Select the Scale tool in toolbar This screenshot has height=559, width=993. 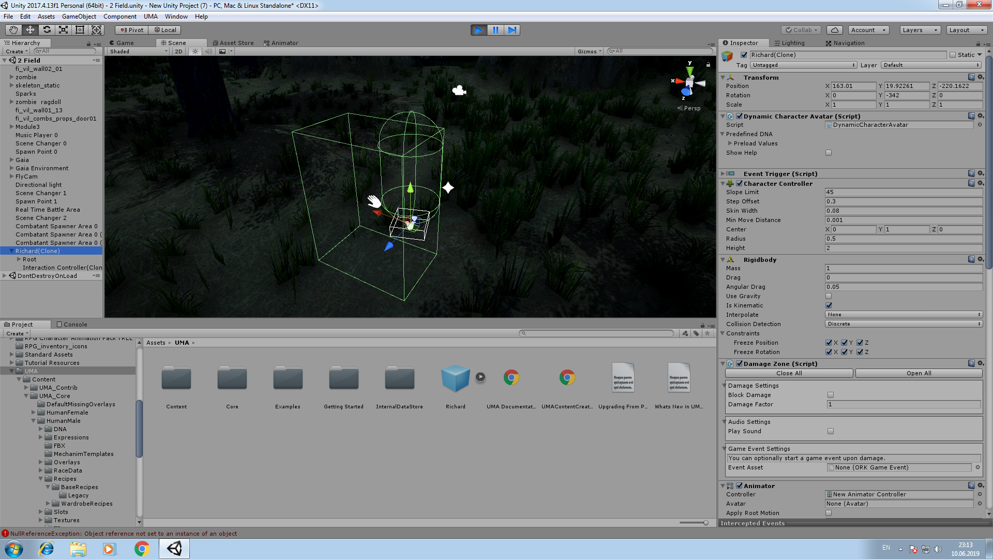63,30
